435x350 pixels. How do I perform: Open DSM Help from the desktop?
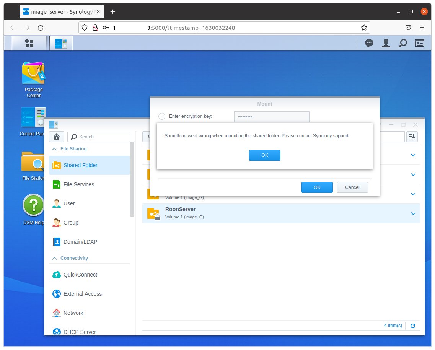click(34, 205)
